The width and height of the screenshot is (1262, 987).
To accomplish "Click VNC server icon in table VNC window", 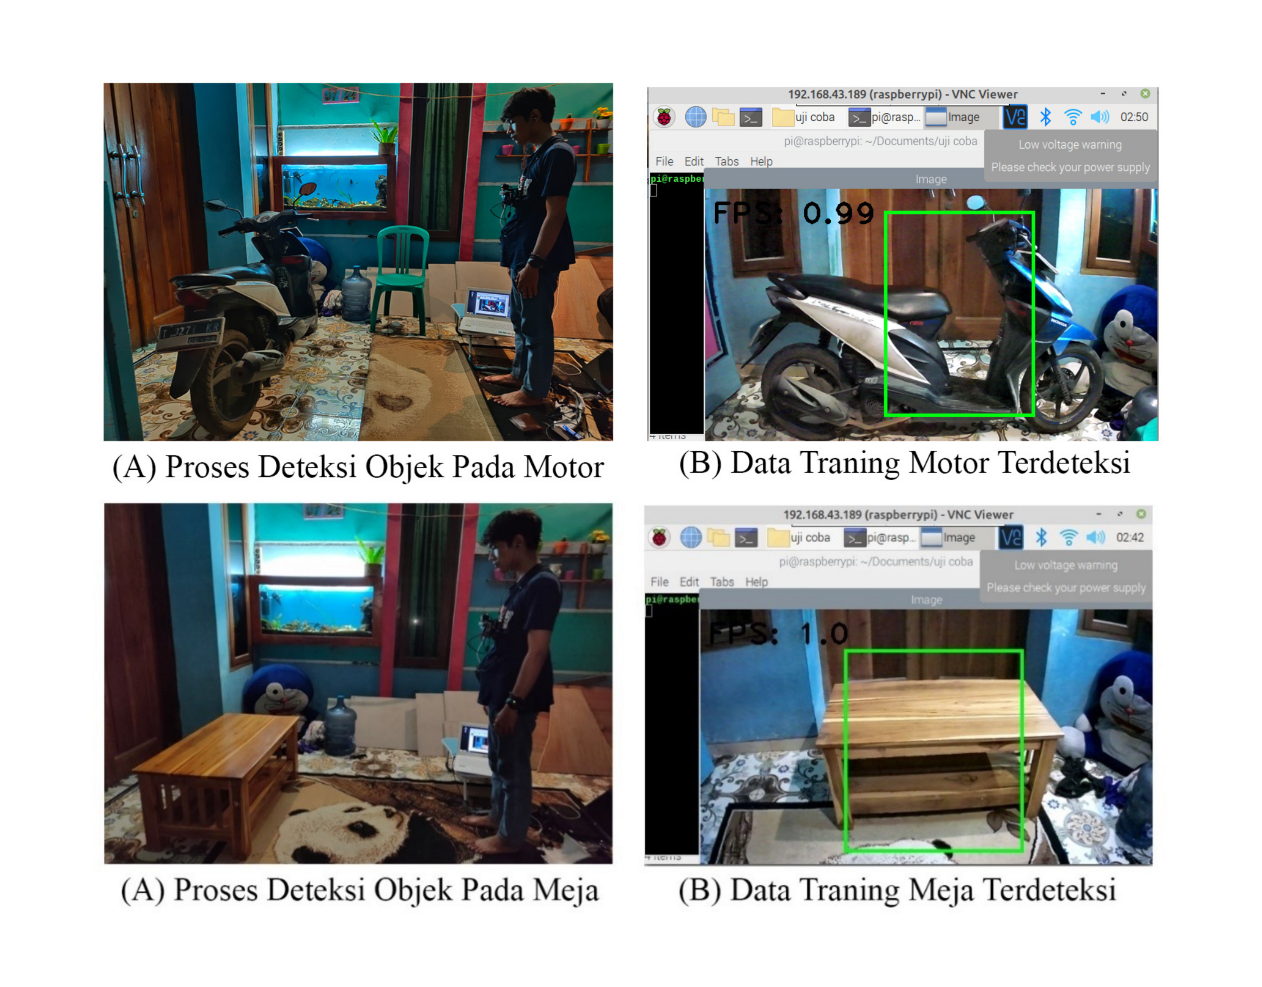I will 1011,538.
